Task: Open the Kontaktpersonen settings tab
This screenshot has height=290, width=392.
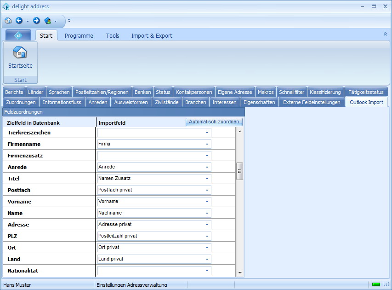Action: tap(194, 92)
